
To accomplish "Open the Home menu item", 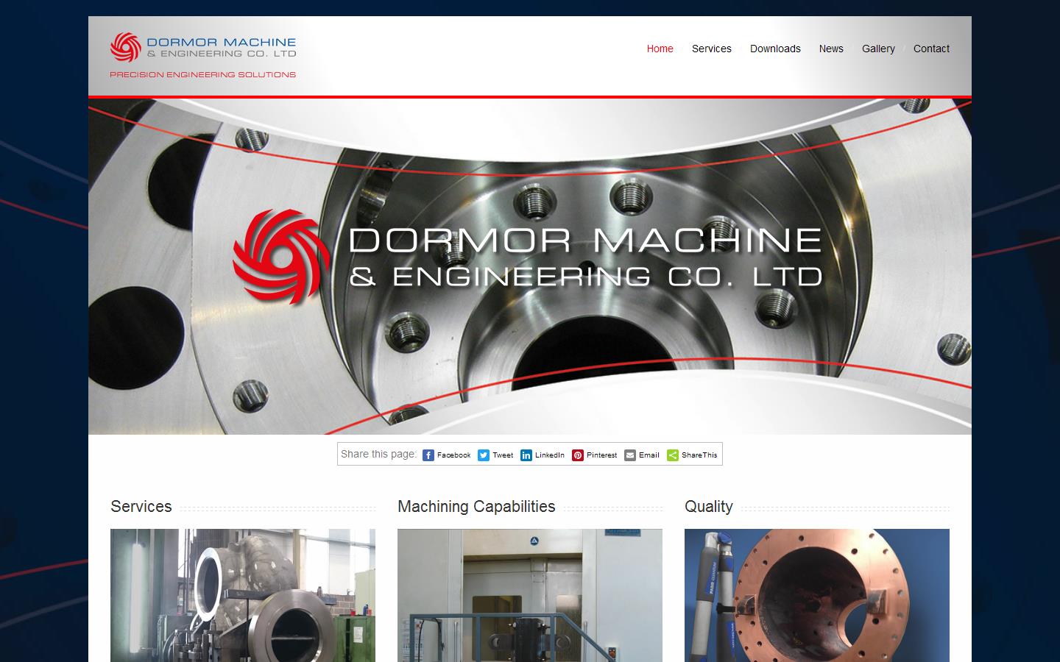I will [x=660, y=49].
